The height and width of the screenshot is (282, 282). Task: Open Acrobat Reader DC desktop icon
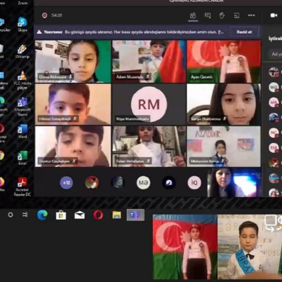pyautogui.click(x=22, y=187)
